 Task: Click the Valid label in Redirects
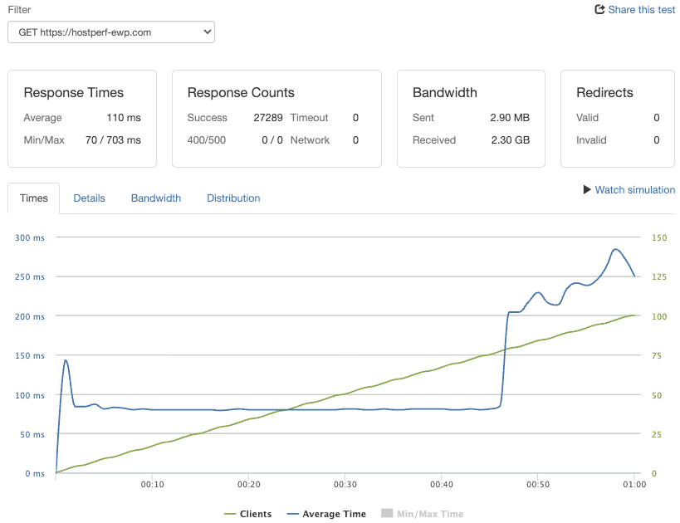(x=587, y=118)
